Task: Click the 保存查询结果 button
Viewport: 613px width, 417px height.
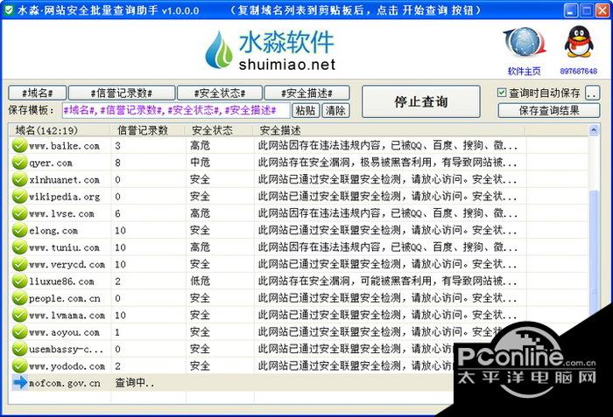Action: (549, 110)
